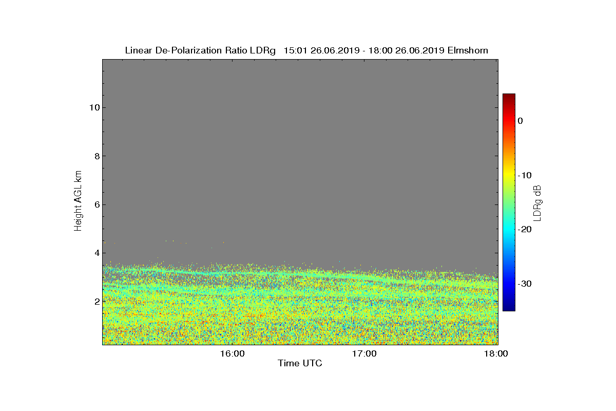Pick the dark red top of the colorbar
Image resolution: width=616 pixels, height=411 pixels.
click(509, 97)
